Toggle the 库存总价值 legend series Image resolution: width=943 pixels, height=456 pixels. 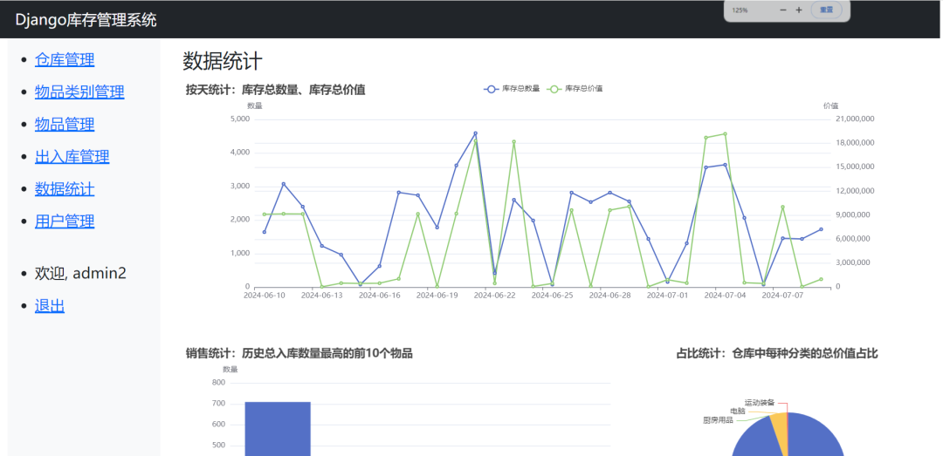(x=575, y=89)
